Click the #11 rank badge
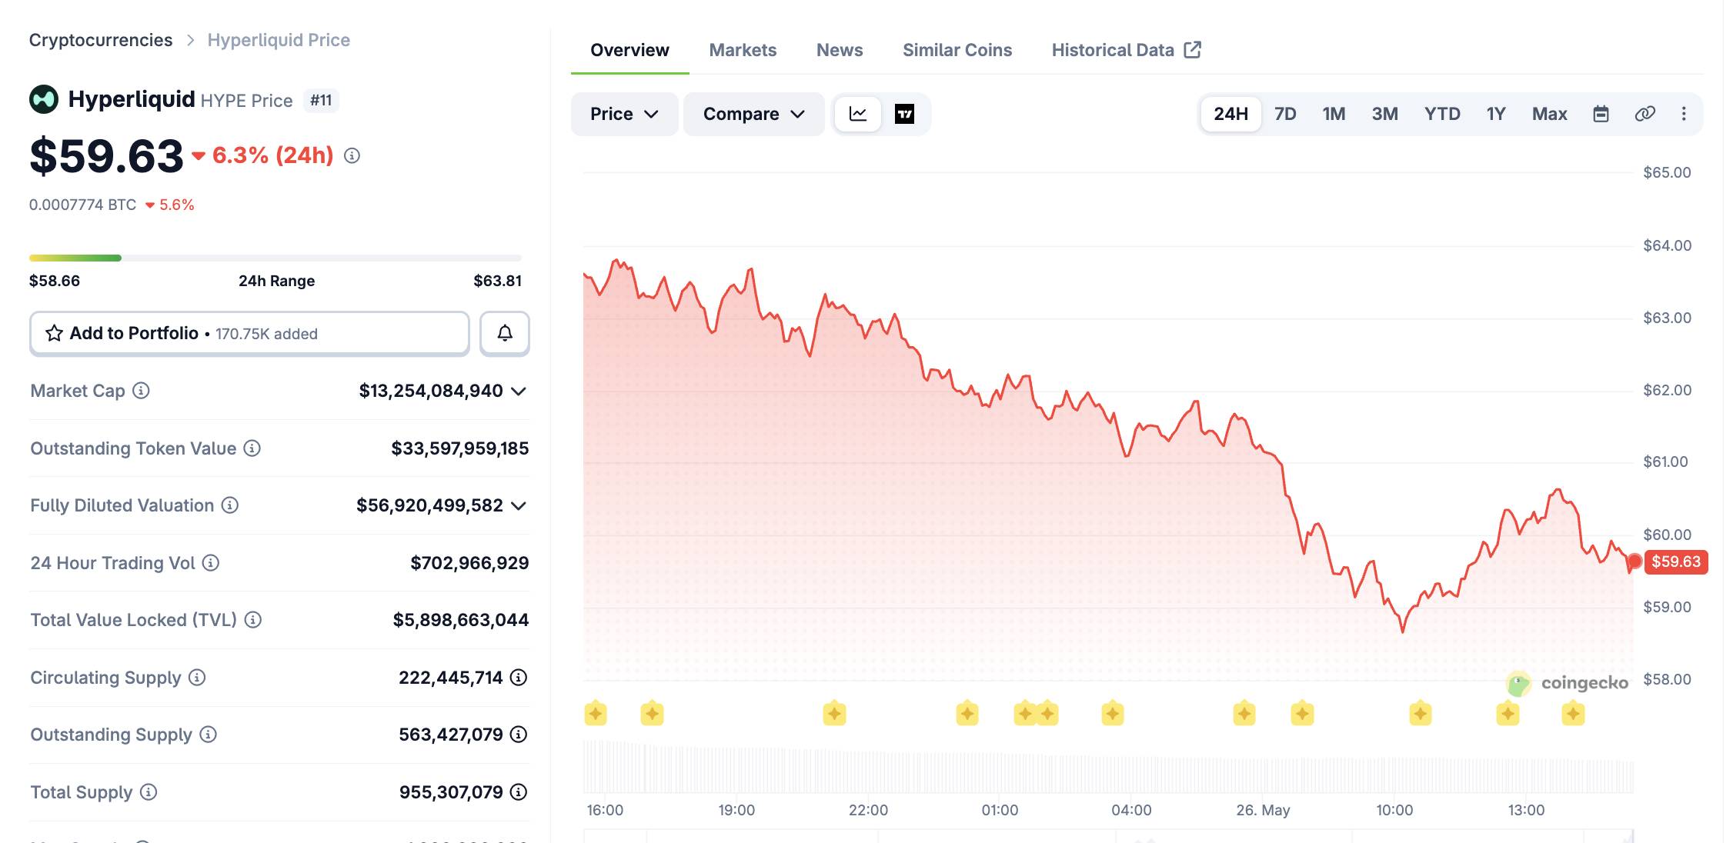This screenshot has height=843, width=1733. (x=321, y=100)
